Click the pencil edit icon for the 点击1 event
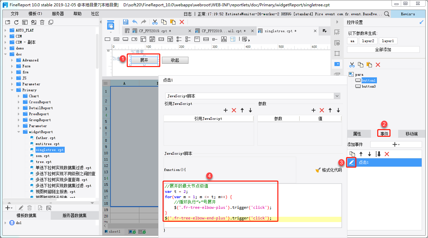428x238 pixels. tap(351, 162)
